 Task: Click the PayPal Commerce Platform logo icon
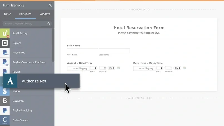click(x=5, y=62)
